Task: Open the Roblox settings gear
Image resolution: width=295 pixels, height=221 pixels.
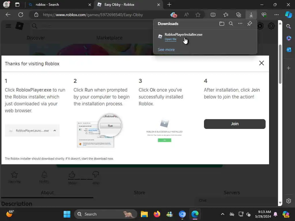Action: (x=271, y=26)
